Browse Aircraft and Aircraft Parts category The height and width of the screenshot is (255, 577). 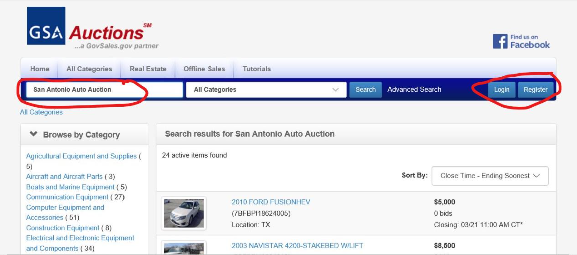pyautogui.click(x=64, y=176)
